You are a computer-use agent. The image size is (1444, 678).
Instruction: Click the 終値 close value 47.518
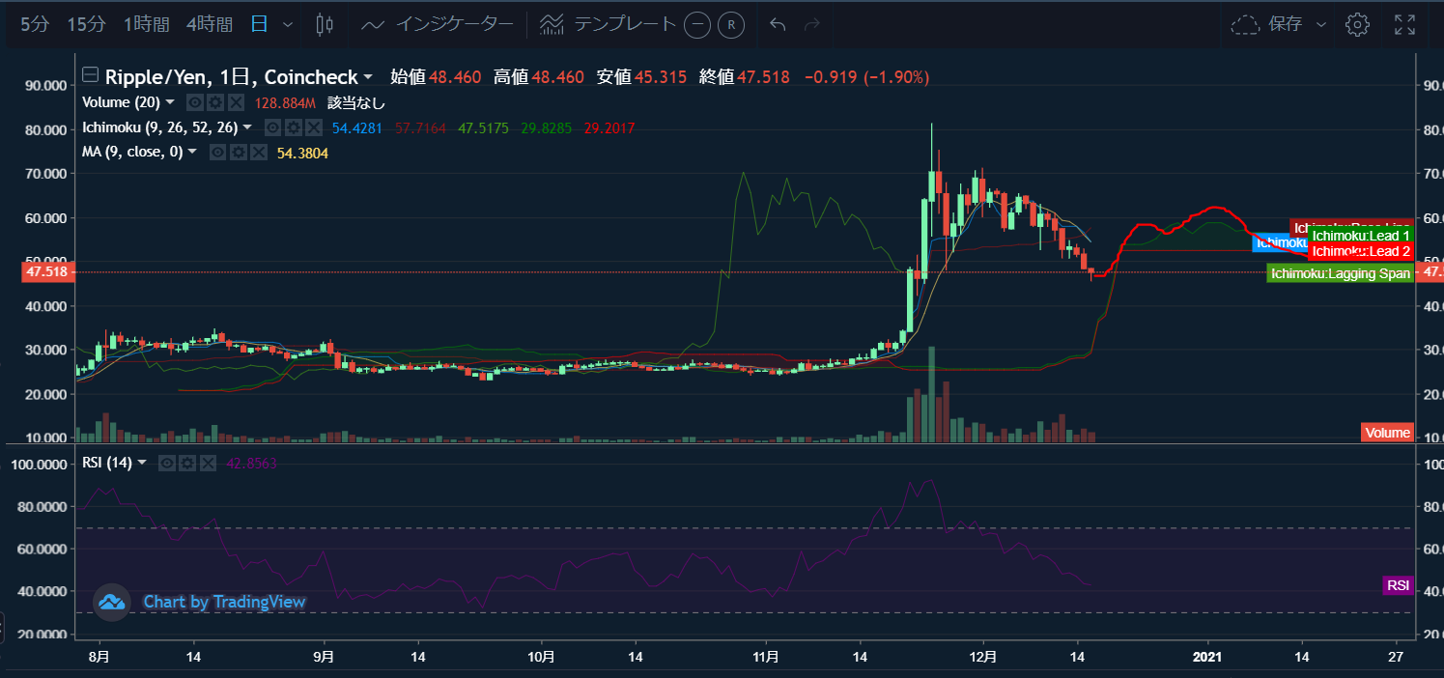[763, 76]
